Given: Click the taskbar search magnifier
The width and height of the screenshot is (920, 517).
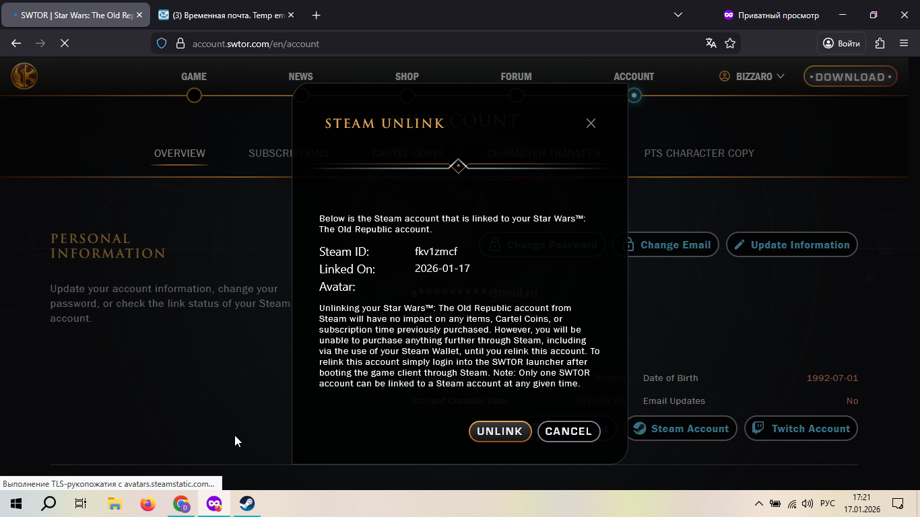Looking at the screenshot, I should pos(48,504).
